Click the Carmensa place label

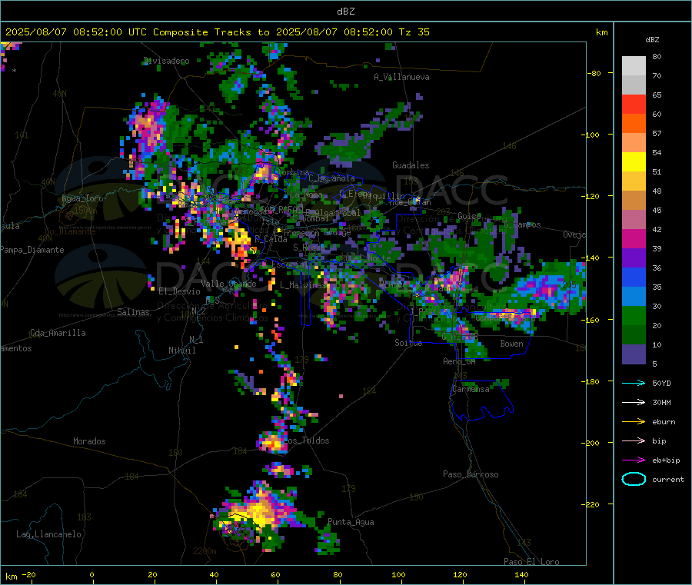[471, 389]
